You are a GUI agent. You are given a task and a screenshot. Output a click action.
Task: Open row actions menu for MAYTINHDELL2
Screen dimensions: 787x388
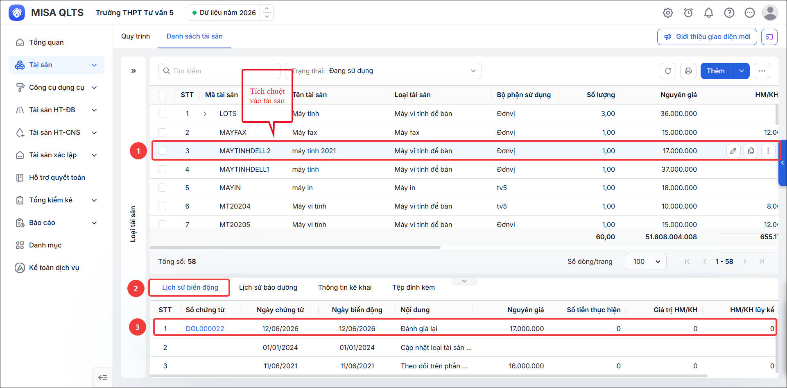pyautogui.click(x=768, y=151)
